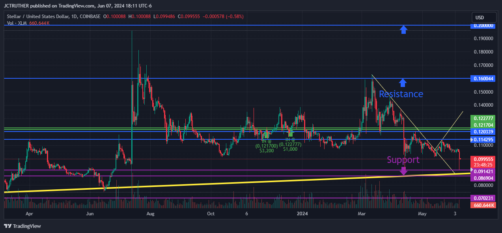502x233 pixels.
Task: Click the close value C0.099555 in legend
Action: tap(190, 17)
